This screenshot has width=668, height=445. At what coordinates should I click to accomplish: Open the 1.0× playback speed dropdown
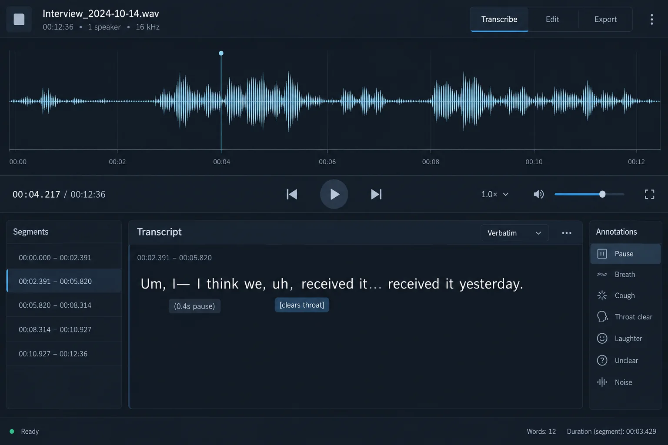[494, 194]
